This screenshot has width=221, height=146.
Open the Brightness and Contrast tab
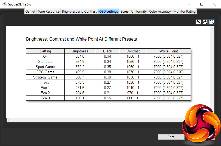pyautogui.click(x=79, y=12)
